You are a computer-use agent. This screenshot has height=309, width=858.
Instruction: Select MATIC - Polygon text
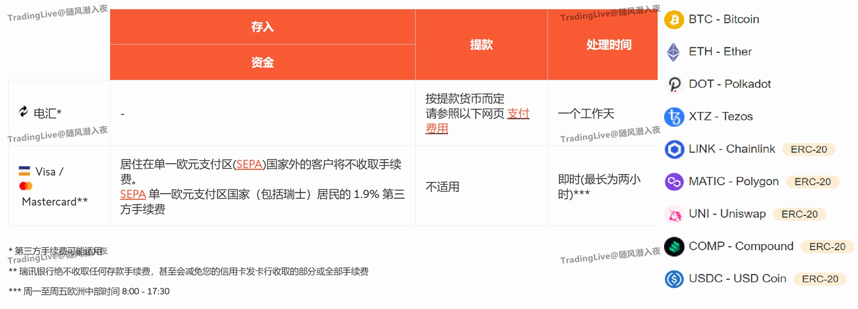click(734, 181)
